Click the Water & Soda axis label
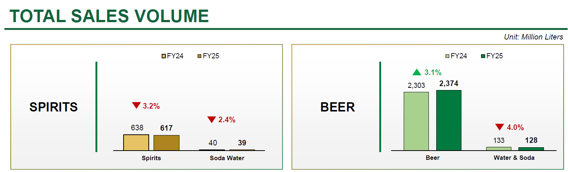568x172 pixels. [x=514, y=158]
